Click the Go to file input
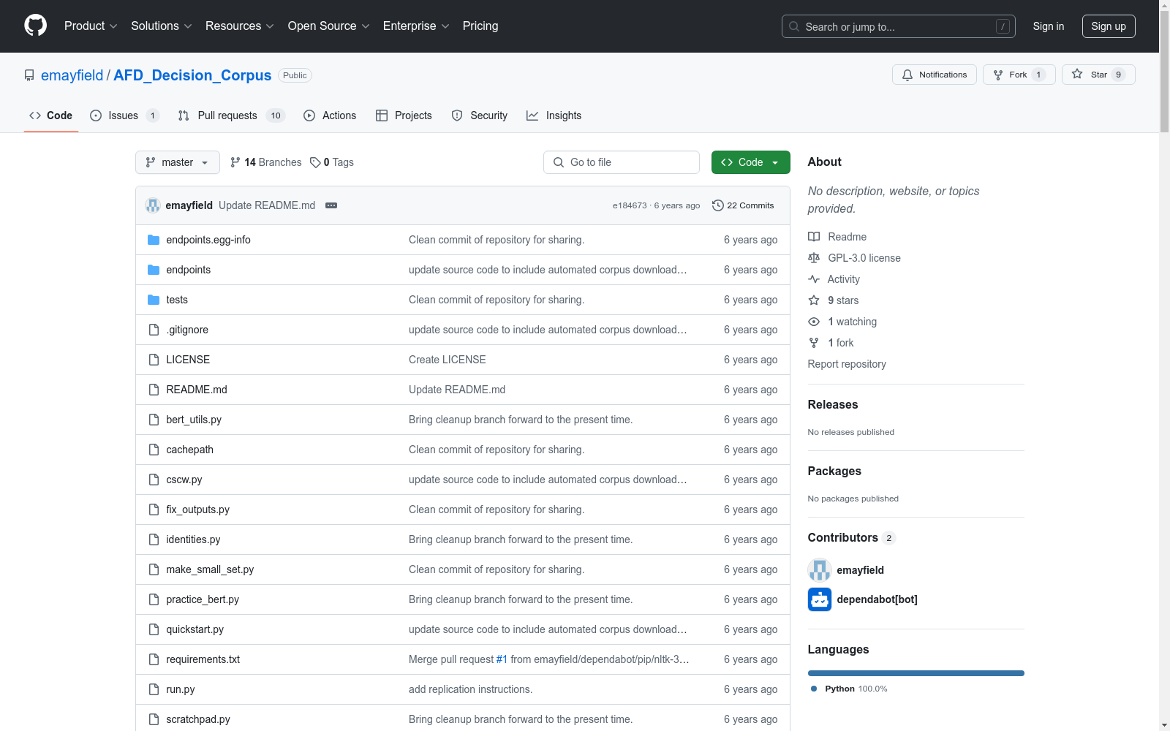The width and height of the screenshot is (1170, 731). [622, 162]
